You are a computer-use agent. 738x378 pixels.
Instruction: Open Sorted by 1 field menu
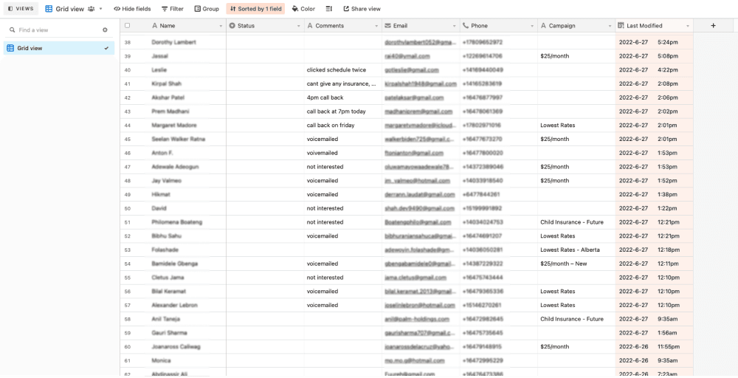pos(255,9)
